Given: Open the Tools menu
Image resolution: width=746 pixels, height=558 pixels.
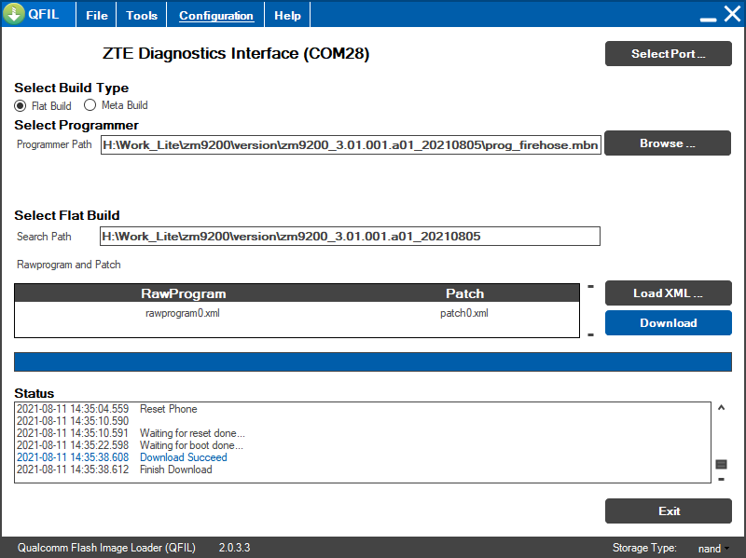Looking at the screenshot, I should (x=141, y=14).
